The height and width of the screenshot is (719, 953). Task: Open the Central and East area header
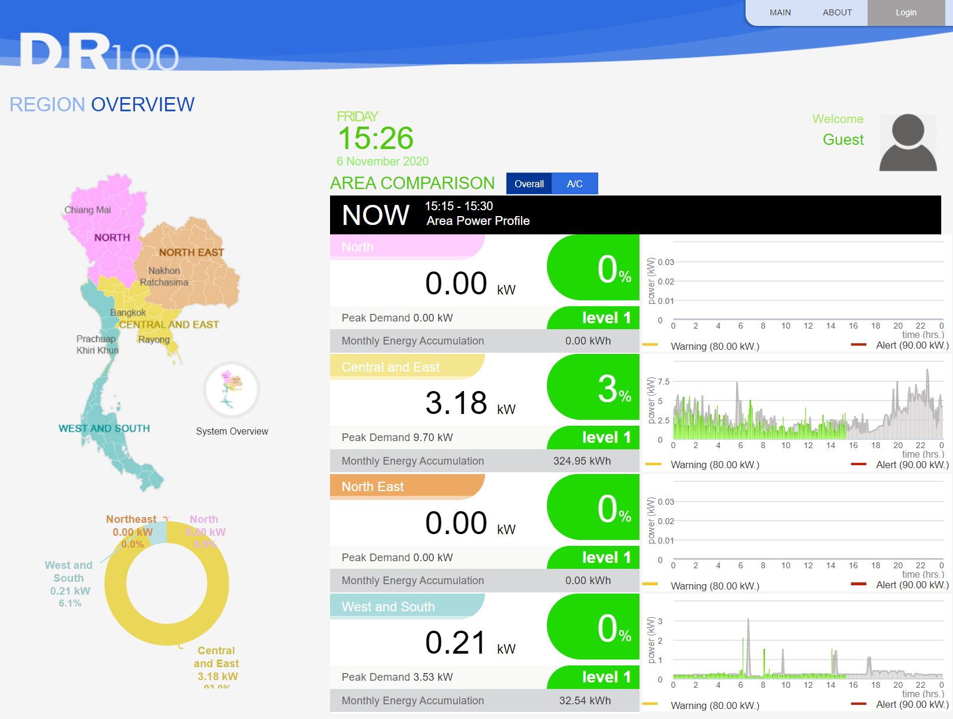407,367
